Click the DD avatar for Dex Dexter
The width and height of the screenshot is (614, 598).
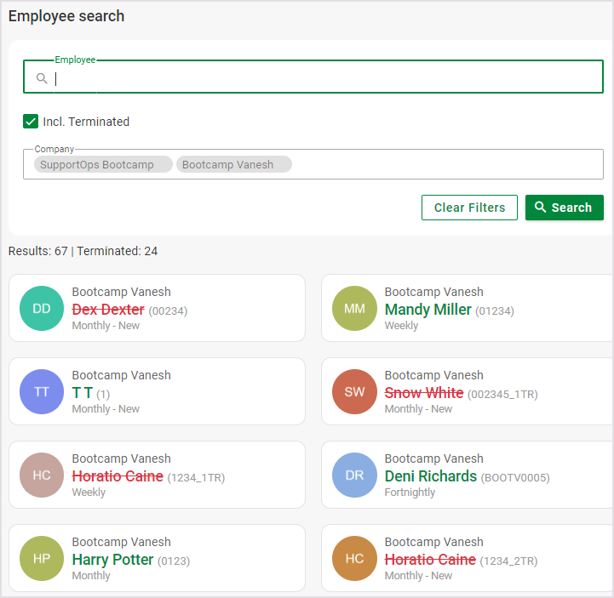click(42, 309)
